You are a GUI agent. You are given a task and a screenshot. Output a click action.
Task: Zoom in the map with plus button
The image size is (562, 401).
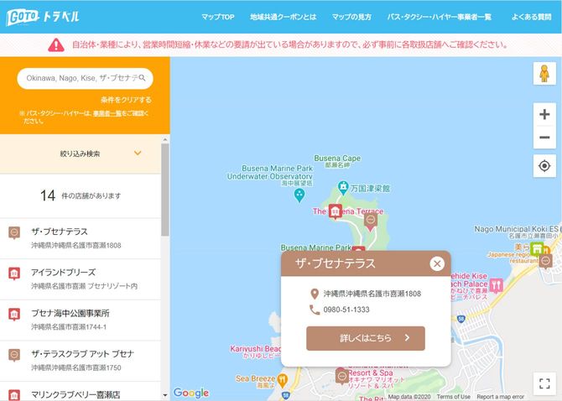coord(544,114)
